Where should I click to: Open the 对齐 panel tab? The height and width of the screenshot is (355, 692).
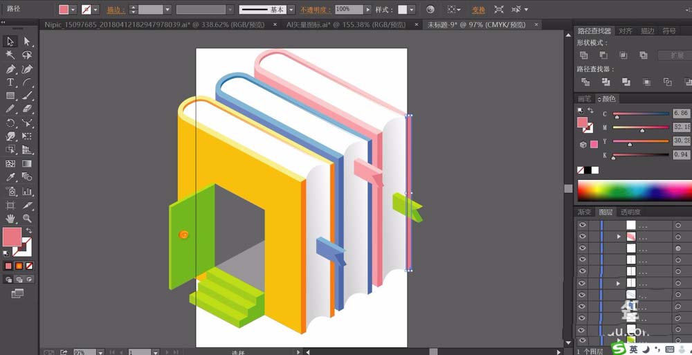point(626,31)
